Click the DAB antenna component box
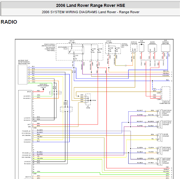180x179 pixels. [x=141, y=48]
